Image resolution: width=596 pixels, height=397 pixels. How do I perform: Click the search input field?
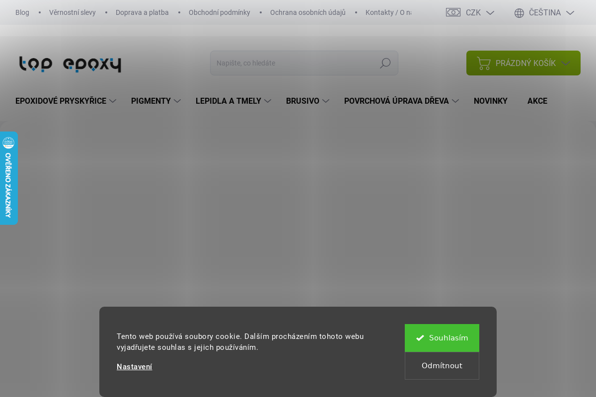pyautogui.click(x=294, y=63)
